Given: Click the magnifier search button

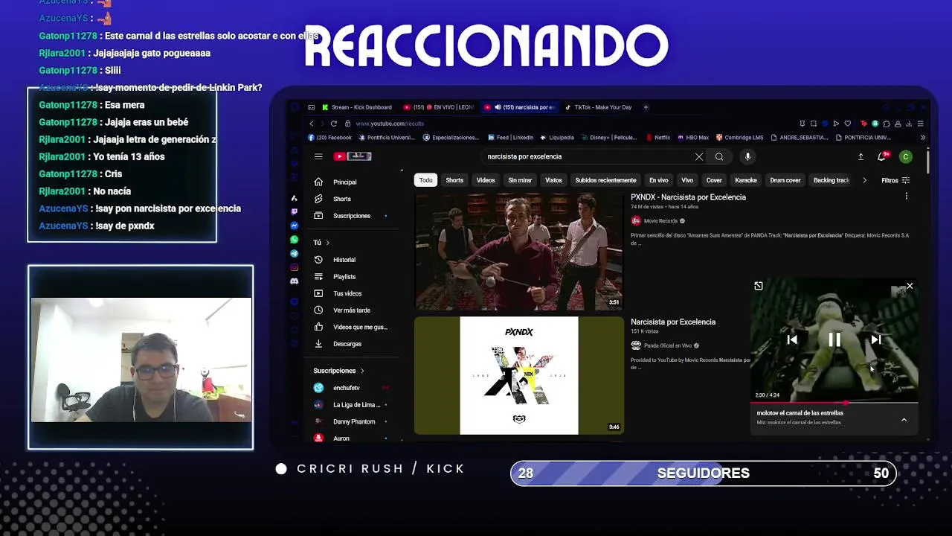Looking at the screenshot, I should click(719, 156).
